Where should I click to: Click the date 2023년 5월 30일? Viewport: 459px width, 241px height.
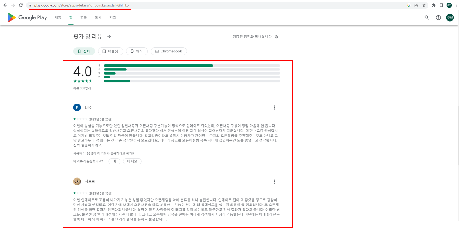100,193
